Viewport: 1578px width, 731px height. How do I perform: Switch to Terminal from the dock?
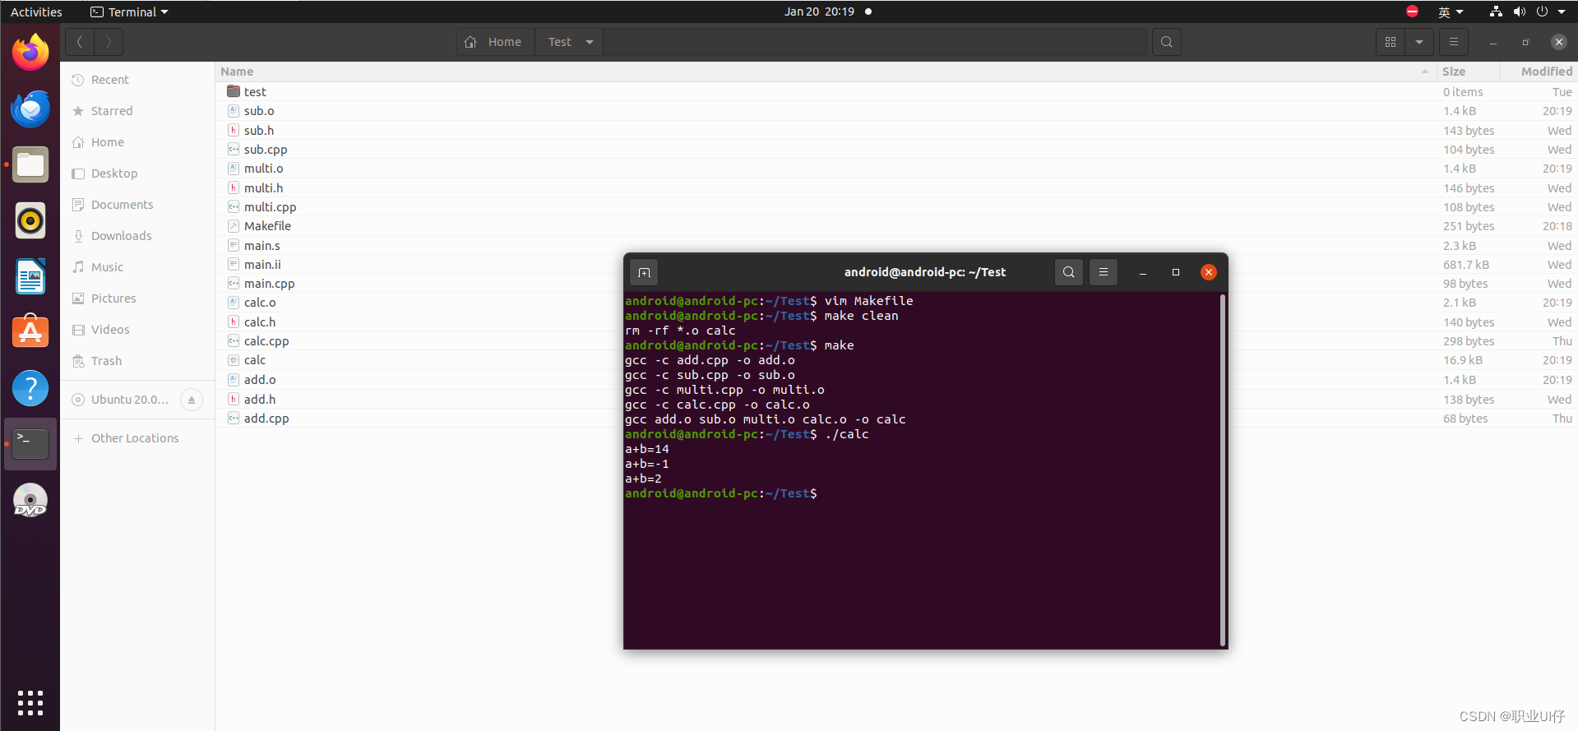30,444
